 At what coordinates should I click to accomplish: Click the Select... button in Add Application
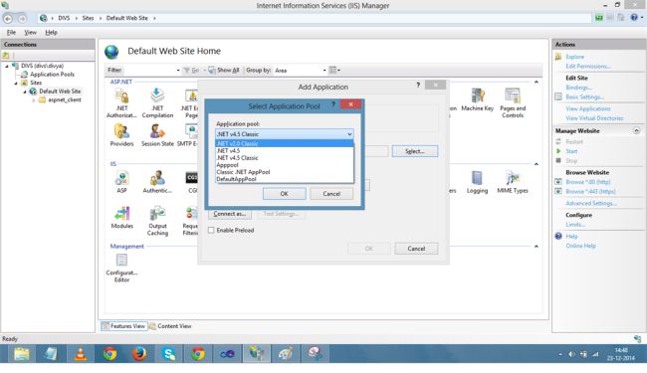tap(415, 151)
